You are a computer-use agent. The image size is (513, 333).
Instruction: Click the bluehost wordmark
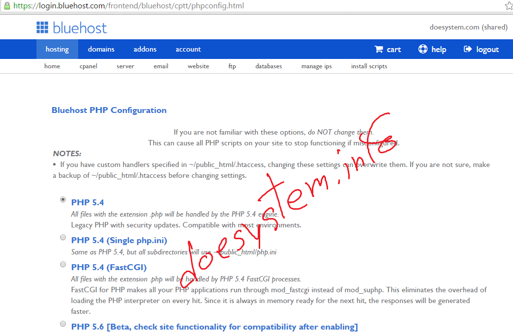tap(80, 28)
